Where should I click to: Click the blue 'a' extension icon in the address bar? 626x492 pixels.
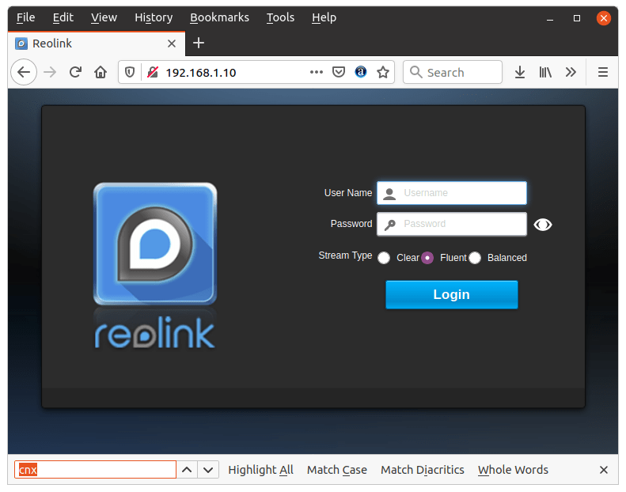pyautogui.click(x=361, y=72)
